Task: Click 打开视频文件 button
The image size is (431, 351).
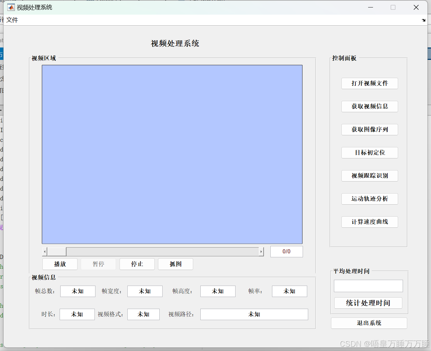Action: [370, 83]
